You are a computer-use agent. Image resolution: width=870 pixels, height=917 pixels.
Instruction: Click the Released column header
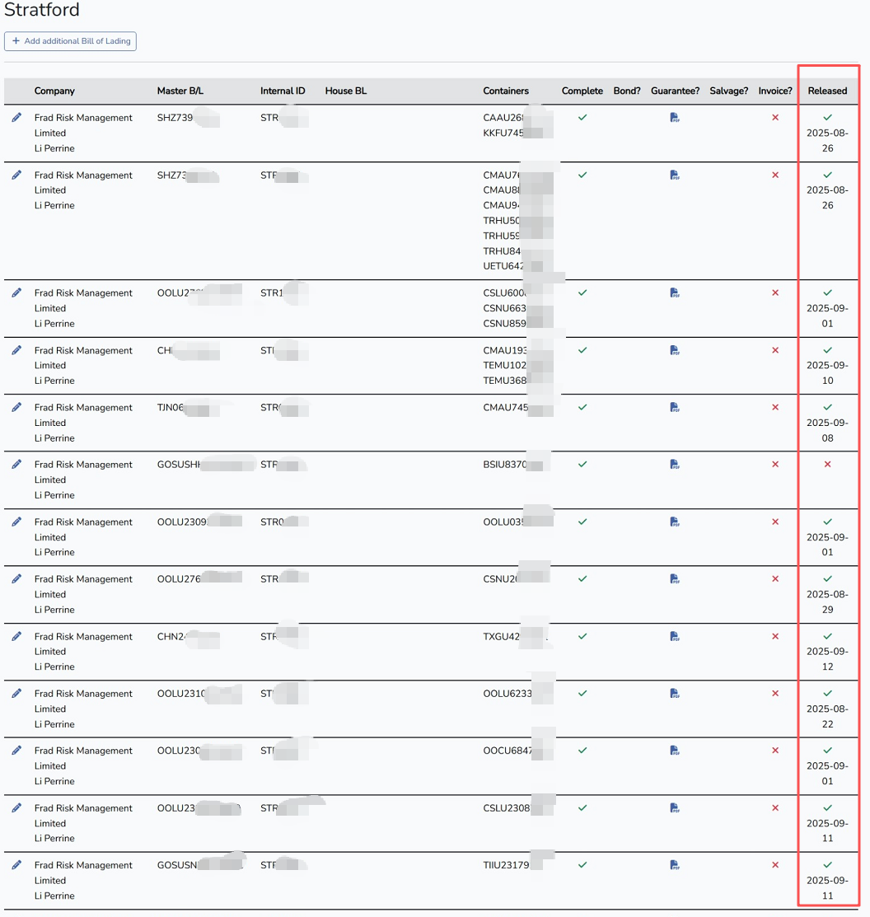point(827,91)
